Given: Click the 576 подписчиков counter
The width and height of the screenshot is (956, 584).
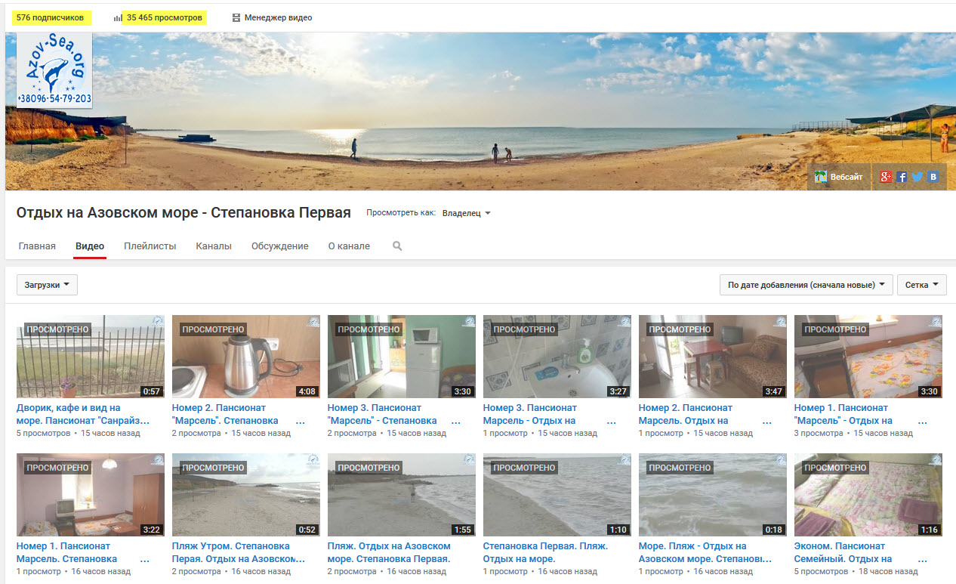Looking at the screenshot, I should click(x=50, y=18).
